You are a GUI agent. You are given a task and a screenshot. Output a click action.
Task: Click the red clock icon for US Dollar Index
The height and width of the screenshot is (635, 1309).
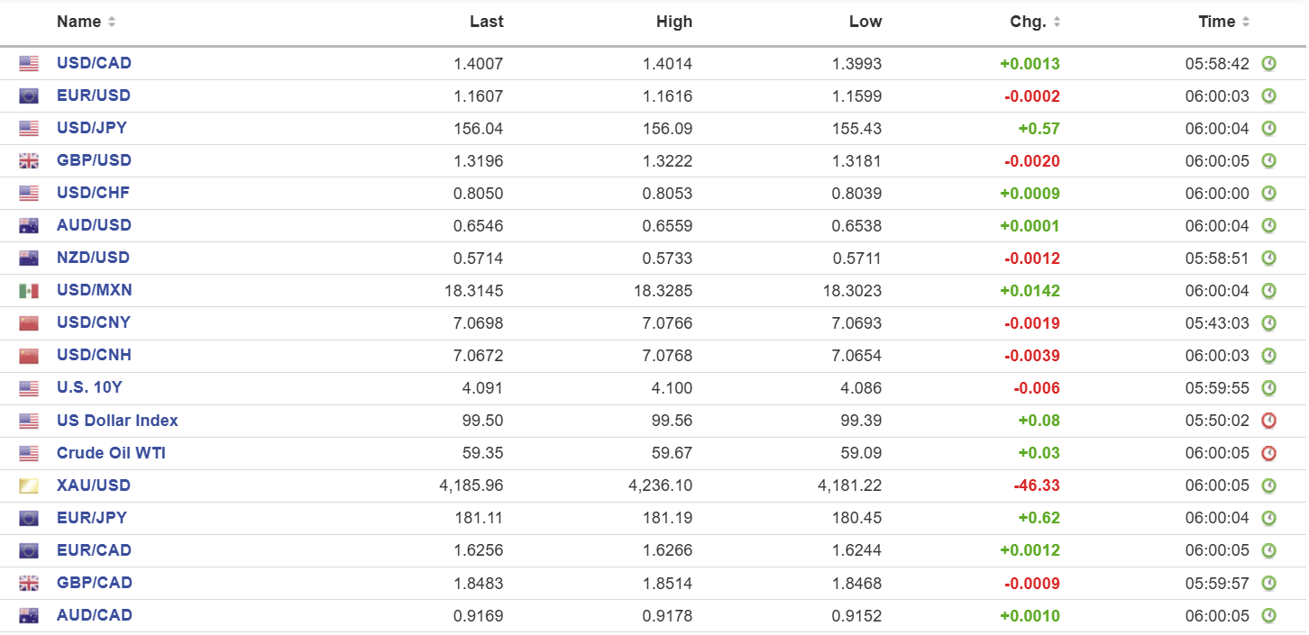[1268, 421]
